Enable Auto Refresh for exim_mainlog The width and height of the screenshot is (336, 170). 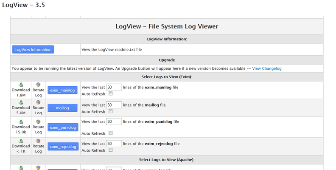tap(111, 93)
